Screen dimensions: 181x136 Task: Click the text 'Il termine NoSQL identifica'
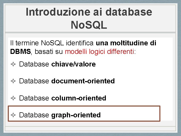pyautogui.click(x=52, y=43)
